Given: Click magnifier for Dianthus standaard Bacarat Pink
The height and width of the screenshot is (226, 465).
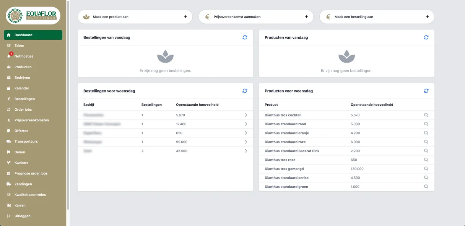Looking at the screenshot, I should coord(426,151).
